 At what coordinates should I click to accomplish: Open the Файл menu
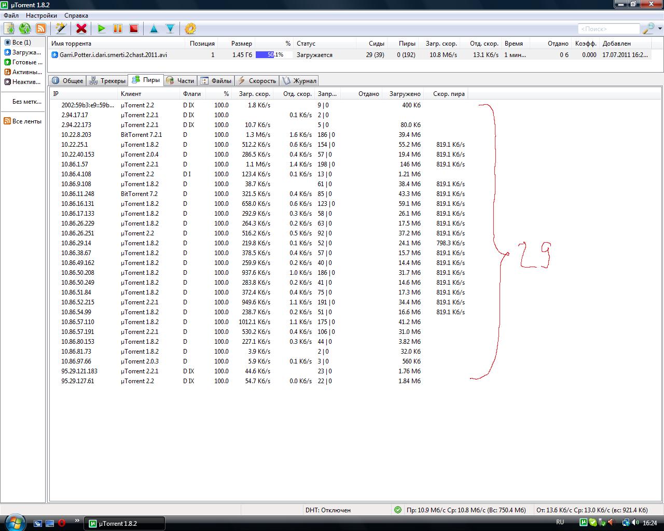click(11, 16)
